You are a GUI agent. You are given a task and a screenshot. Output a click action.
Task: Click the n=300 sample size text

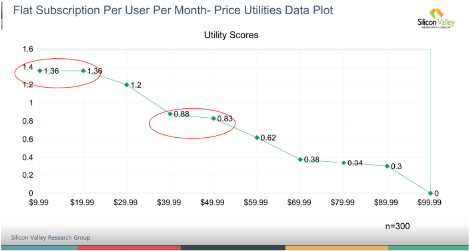click(x=397, y=226)
